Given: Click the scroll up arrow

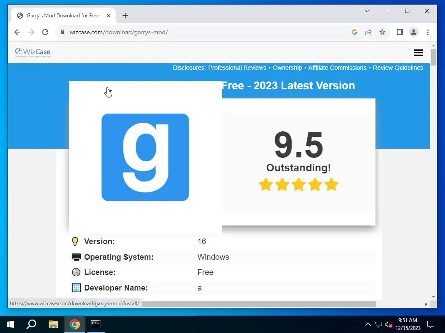Looking at the screenshot, I should coord(433,46).
